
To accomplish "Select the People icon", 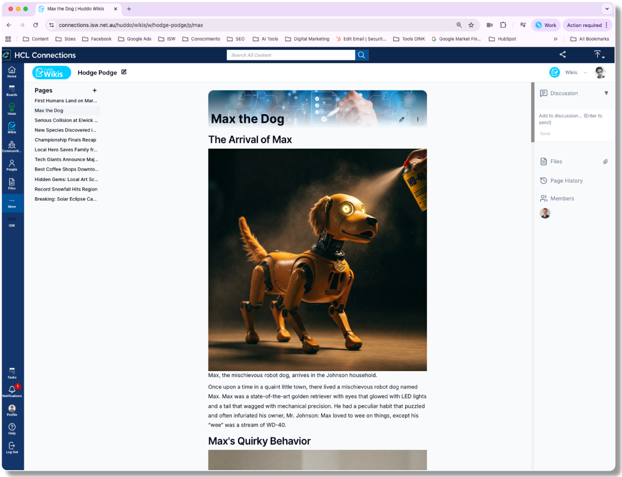I will [12, 165].
